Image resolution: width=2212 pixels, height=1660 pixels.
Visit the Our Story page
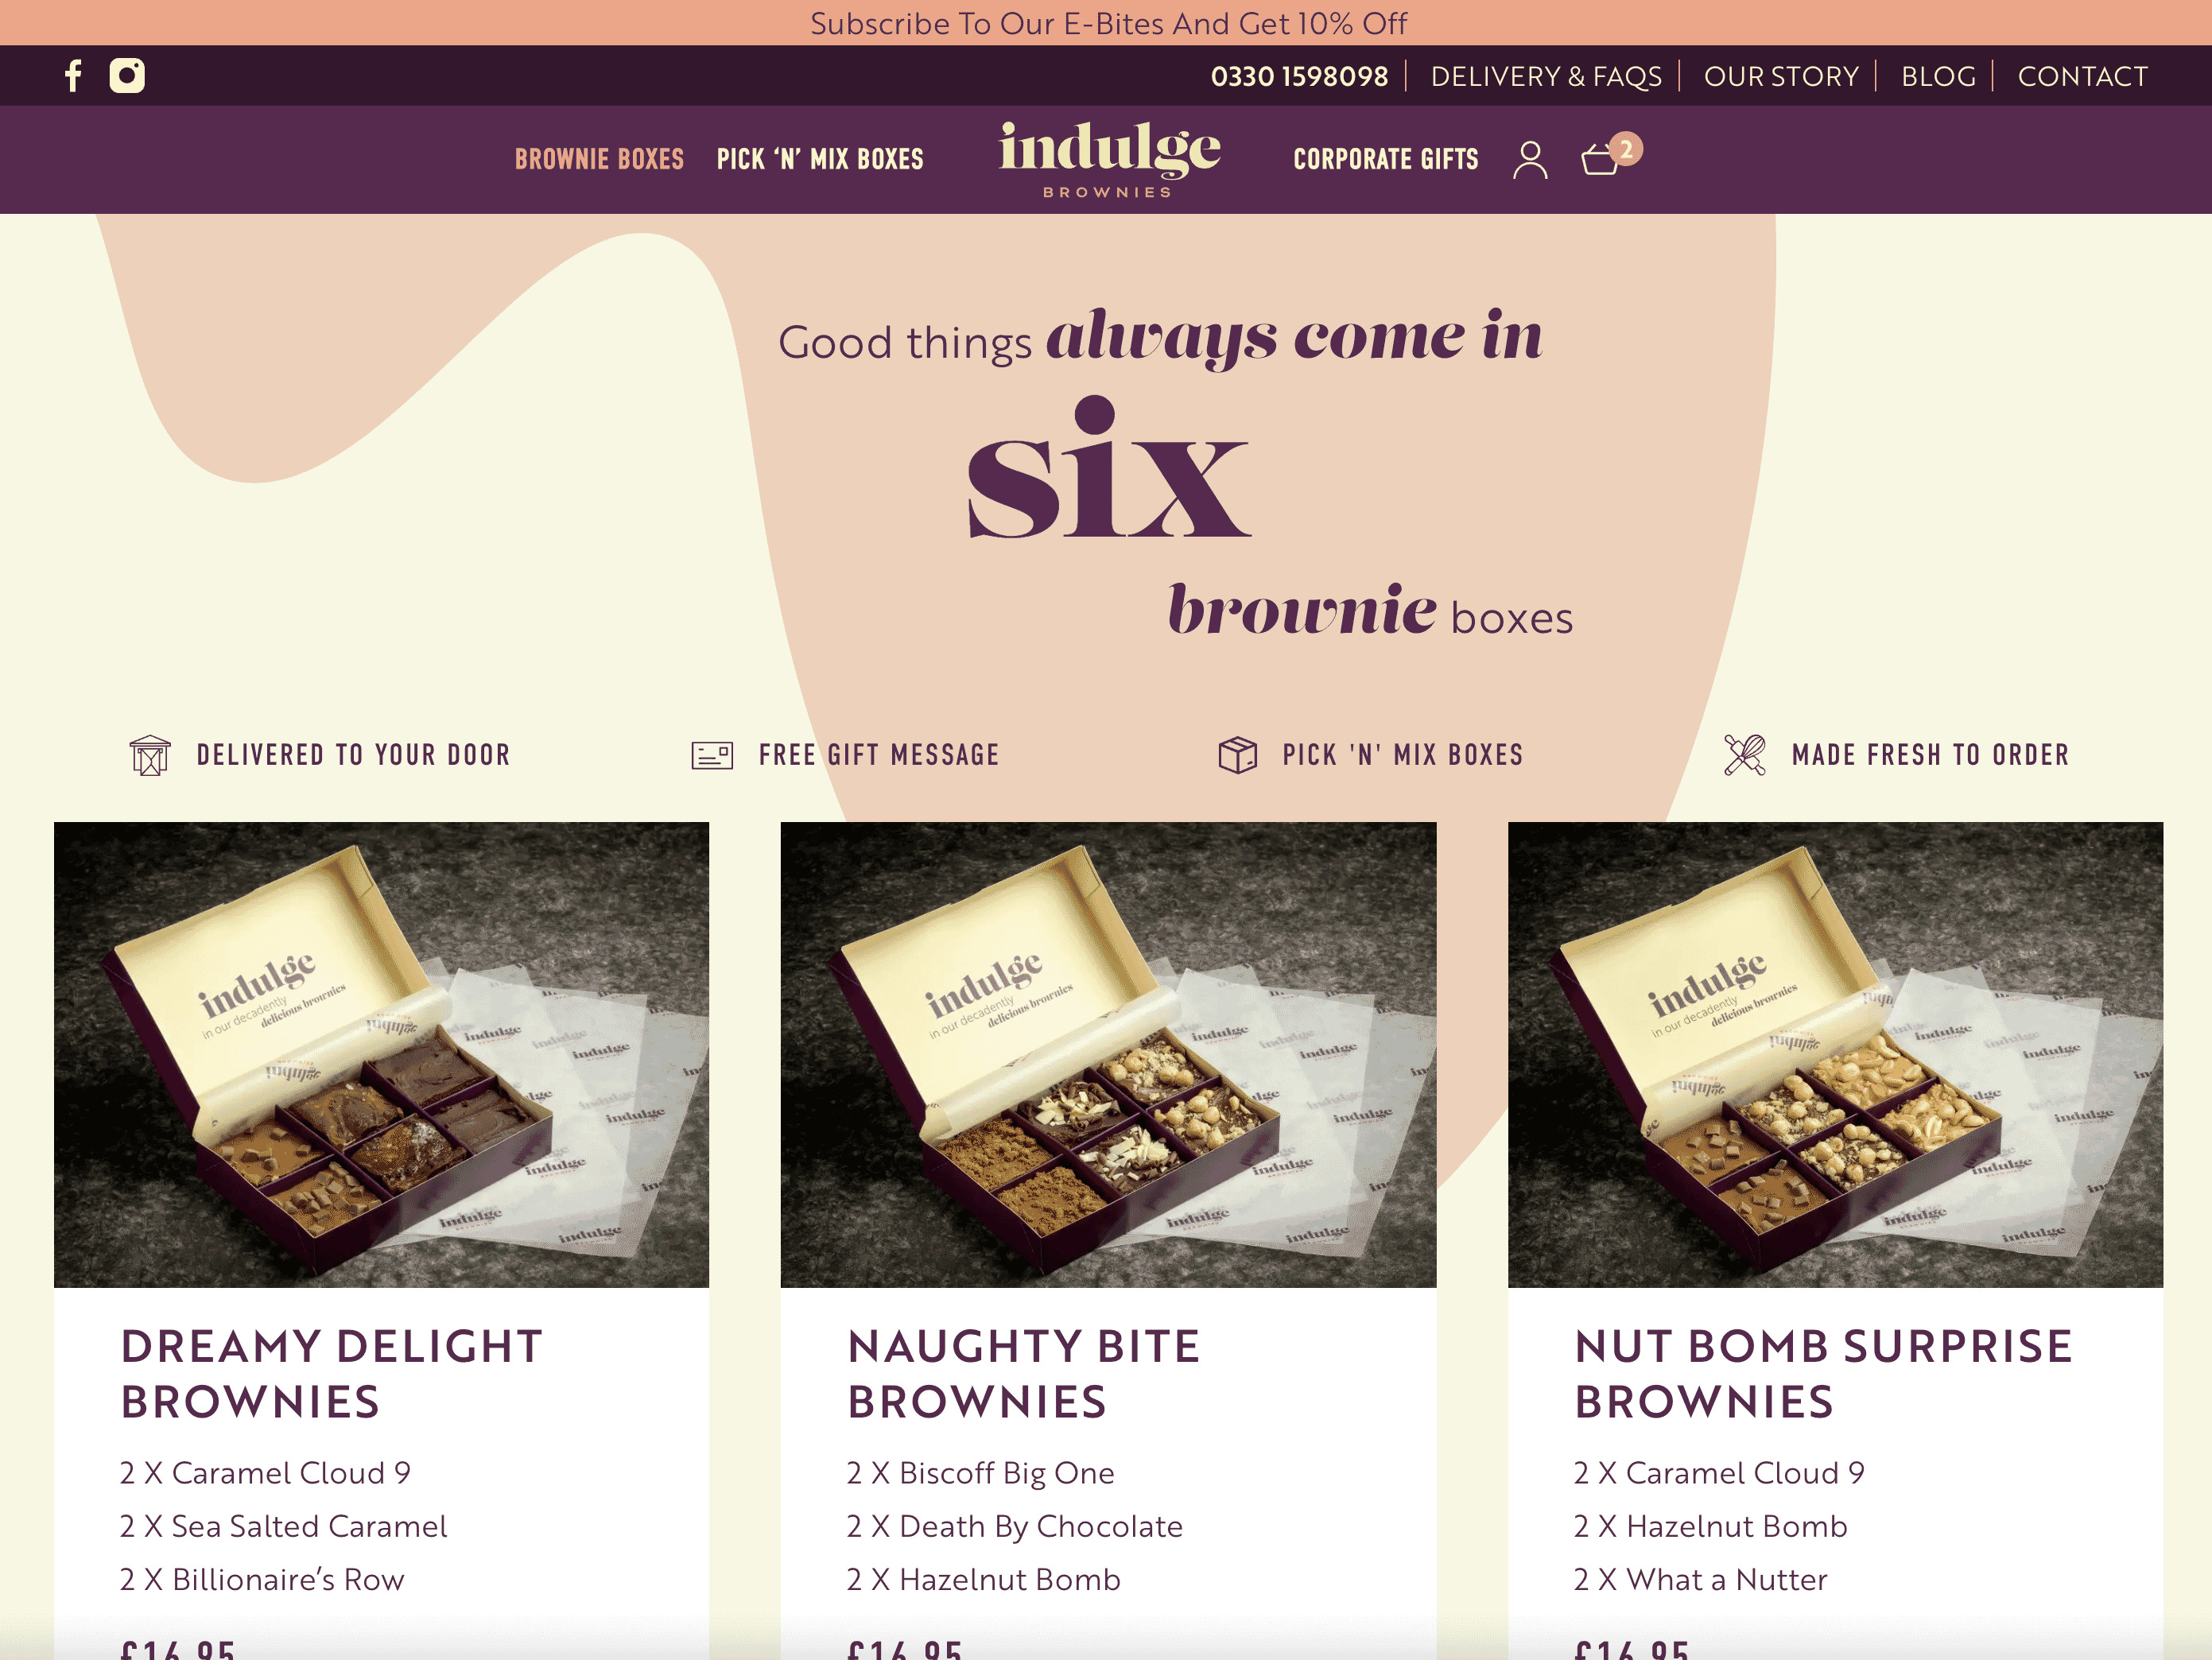tap(1781, 76)
